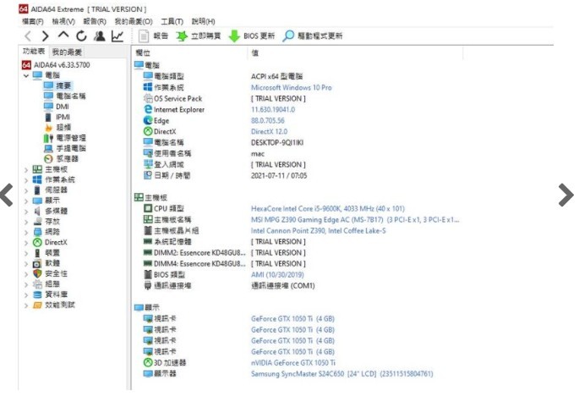This screenshot has width=579, height=413.
Task: Expand the 作業系統 tree node
Action: coord(26,180)
